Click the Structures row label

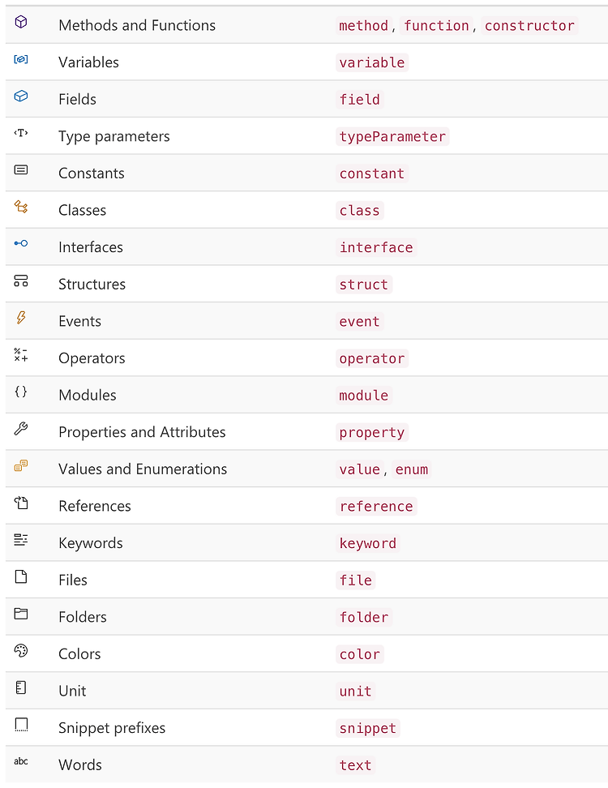click(x=92, y=284)
